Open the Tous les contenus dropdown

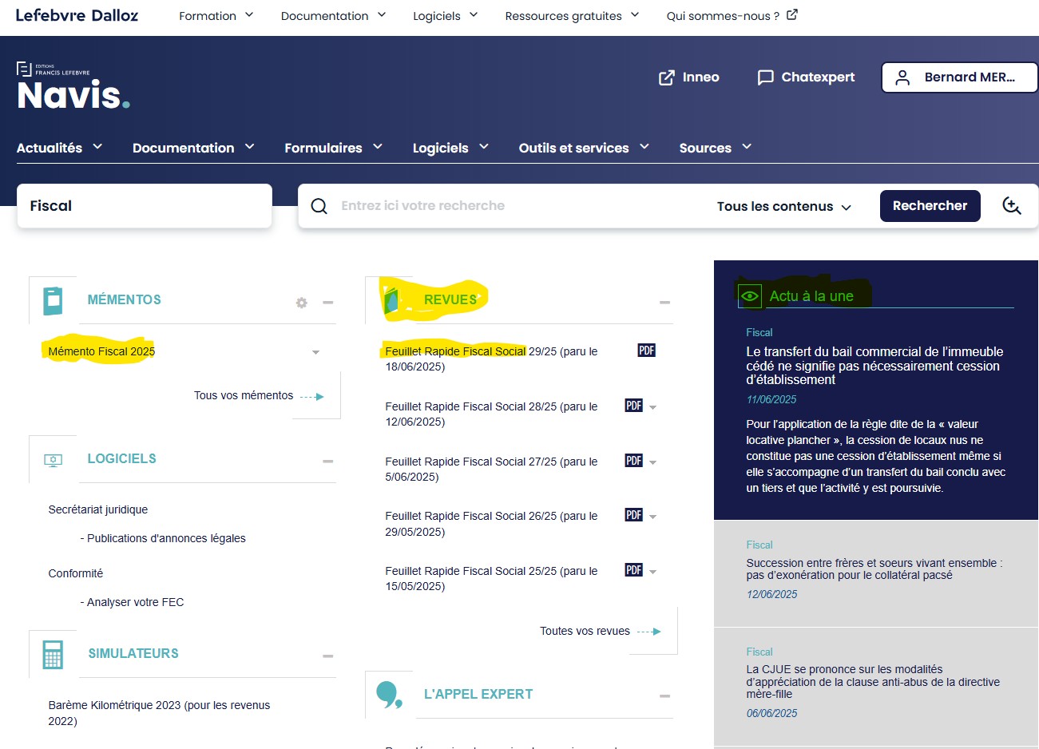pos(784,207)
